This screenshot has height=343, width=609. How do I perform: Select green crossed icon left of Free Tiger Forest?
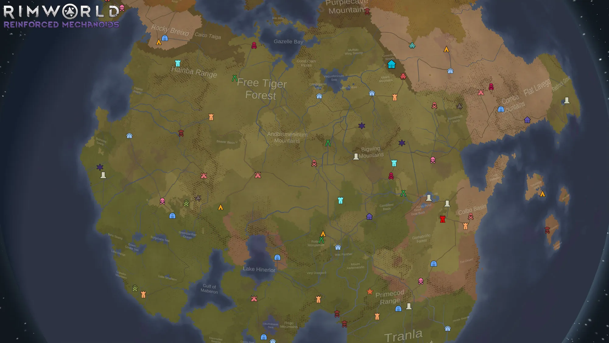(x=234, y=78)
